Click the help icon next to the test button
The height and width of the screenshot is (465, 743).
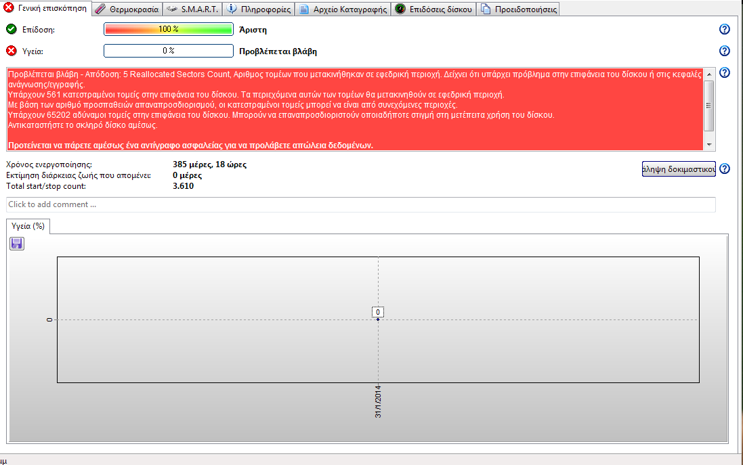(725, 169)
